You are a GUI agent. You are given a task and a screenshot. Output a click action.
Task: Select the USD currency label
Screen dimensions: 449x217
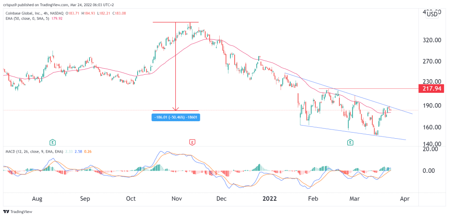[432, 14]
